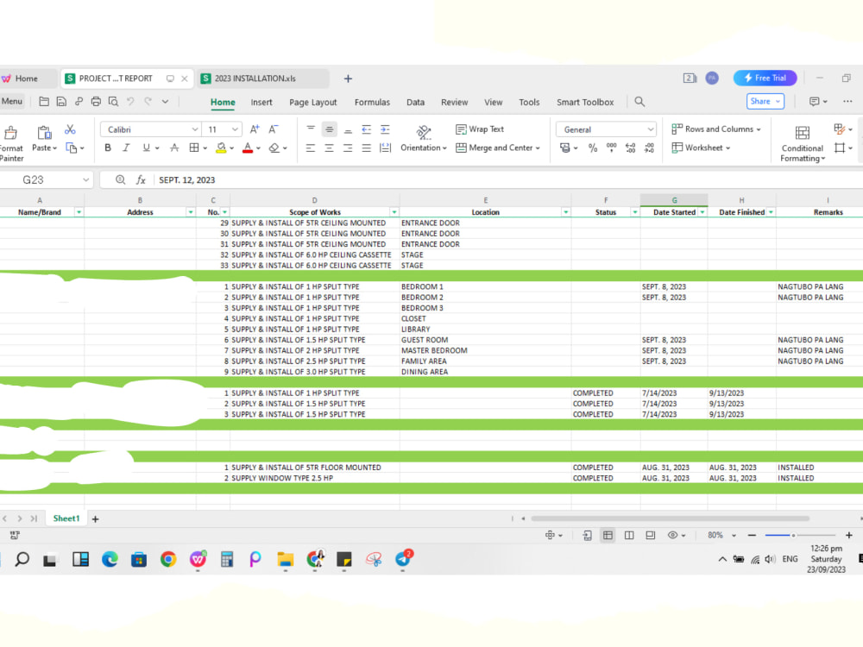Open Conditional Formatting

802,142
